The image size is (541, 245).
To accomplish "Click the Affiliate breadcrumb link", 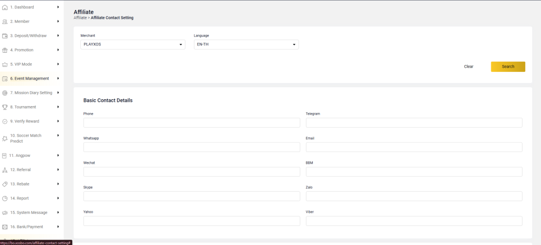I will pos(80,18).
